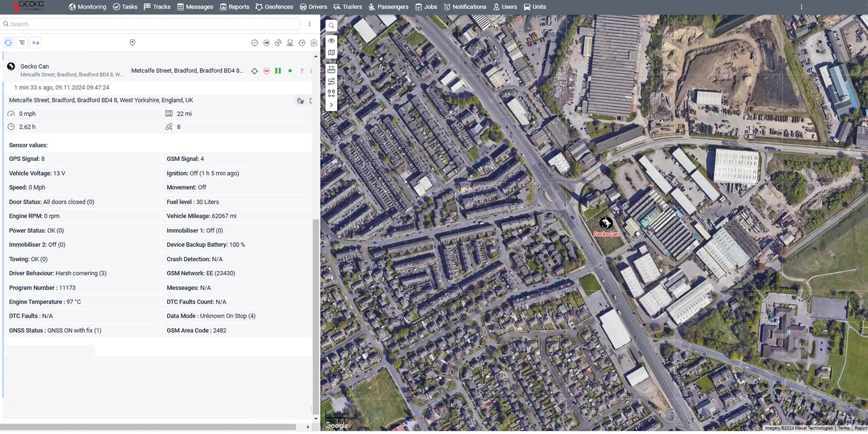Click the crosshair icon in Gecko Can row
This screenshot has width=868, height=434.
pos(255,71)
